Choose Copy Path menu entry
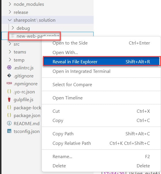 101,134
